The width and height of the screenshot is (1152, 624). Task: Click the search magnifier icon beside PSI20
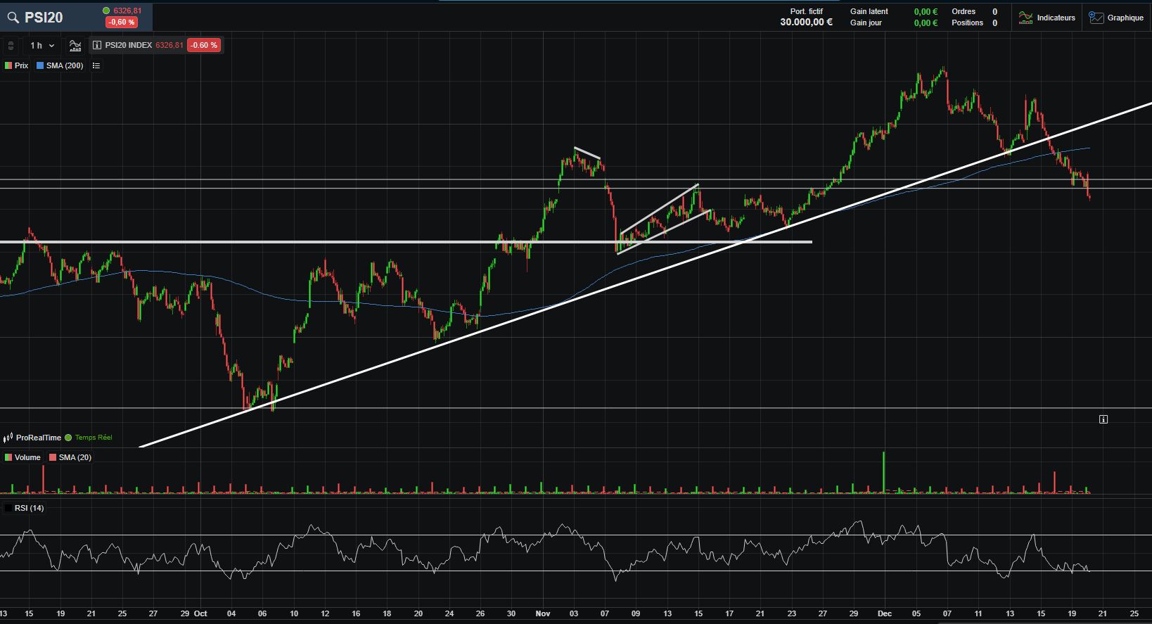coord(13,18)
